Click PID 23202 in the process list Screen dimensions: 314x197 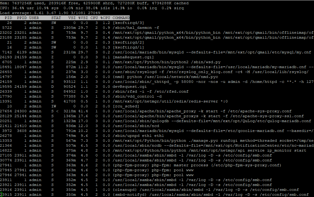click(x=6, y=33)
